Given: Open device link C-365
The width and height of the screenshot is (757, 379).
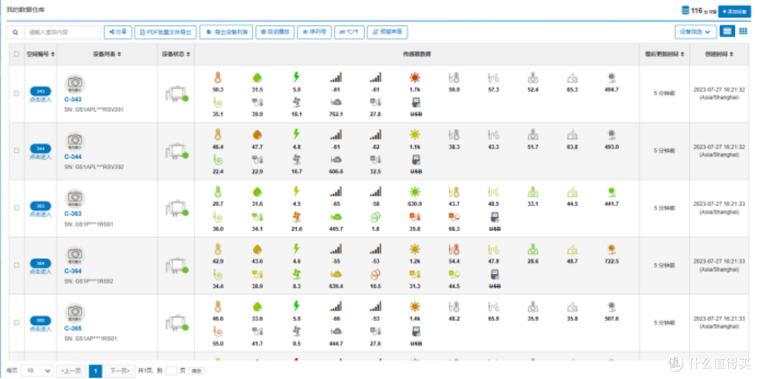Looking at the screenshot, I should (73, 329).
